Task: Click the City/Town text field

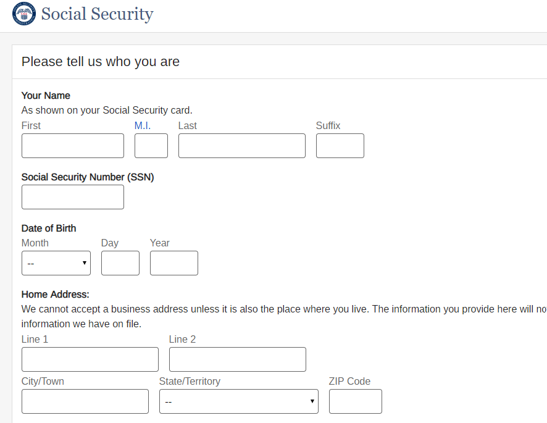Action: [85, 401]
